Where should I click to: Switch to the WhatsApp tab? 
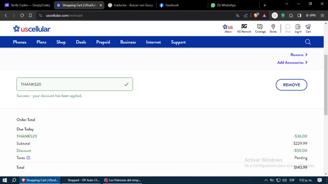234,5
